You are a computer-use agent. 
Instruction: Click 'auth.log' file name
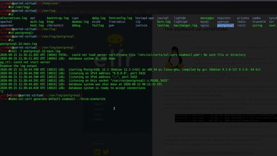37,22
